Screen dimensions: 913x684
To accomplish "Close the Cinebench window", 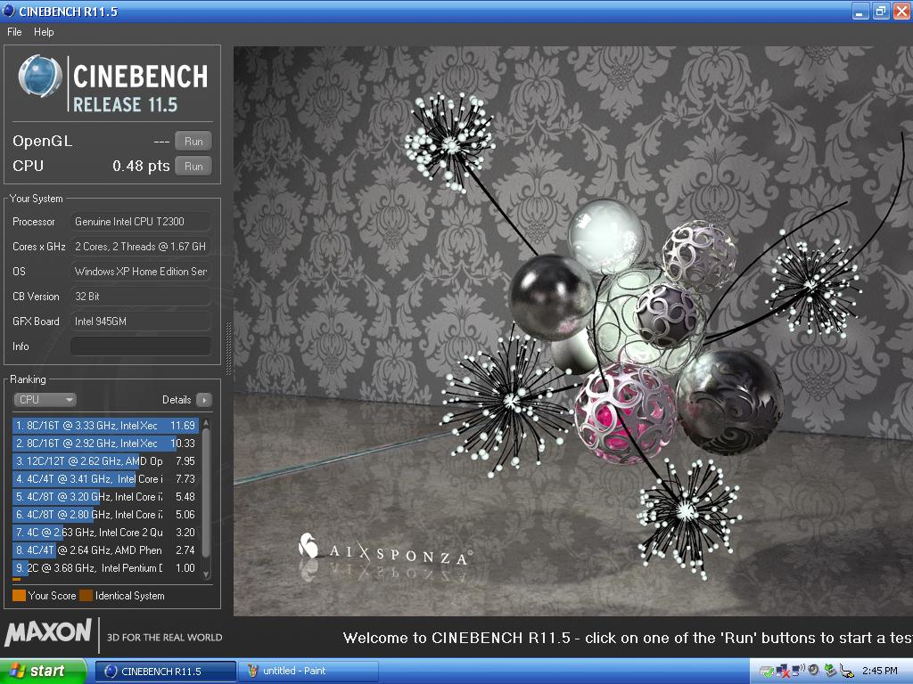I will [x=901, y=11].
